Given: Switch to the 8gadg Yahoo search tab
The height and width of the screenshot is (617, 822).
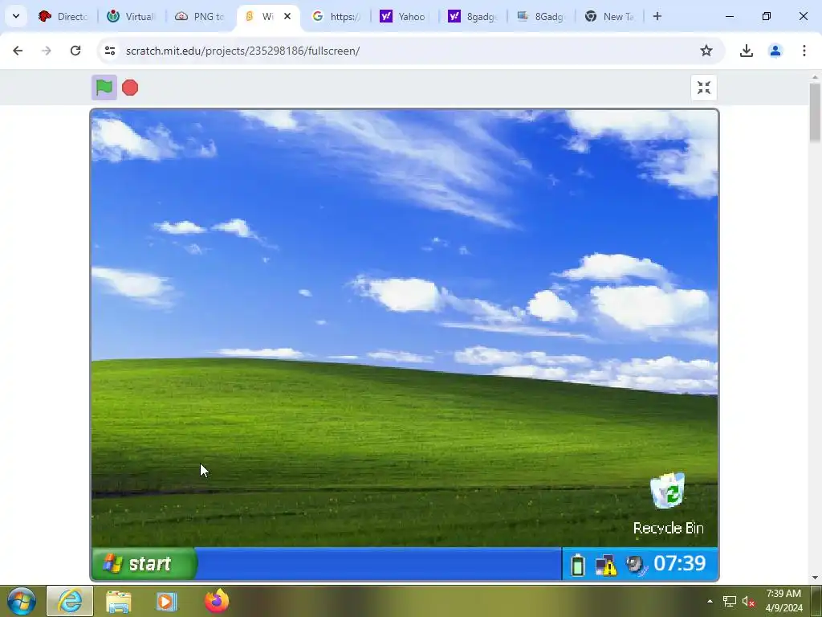Looking at the screenshot, I should click(472, 16).
